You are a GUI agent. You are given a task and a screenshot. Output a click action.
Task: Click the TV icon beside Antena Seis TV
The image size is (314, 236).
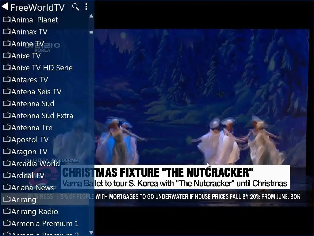tap(7, 91)
